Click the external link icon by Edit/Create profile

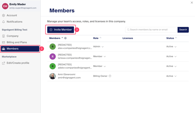[3, 63]
